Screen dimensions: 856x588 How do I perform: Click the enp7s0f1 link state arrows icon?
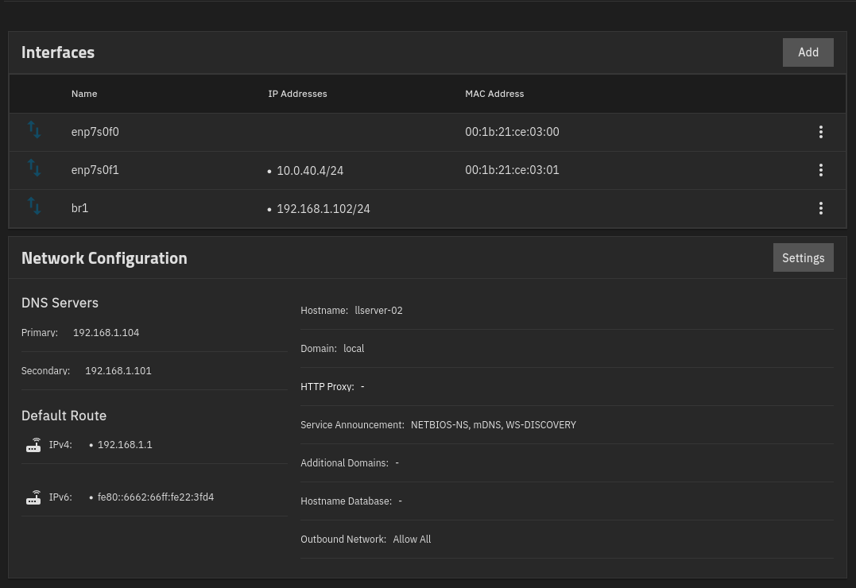coord(34,168)
